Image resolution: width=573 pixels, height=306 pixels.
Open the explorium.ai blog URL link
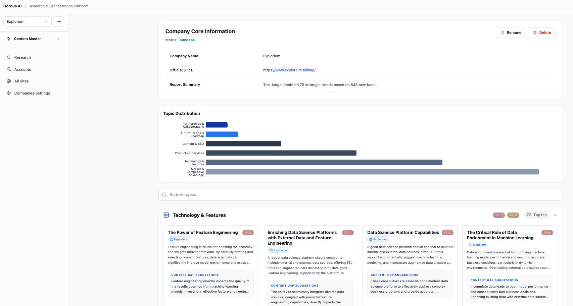pos(289,70)
